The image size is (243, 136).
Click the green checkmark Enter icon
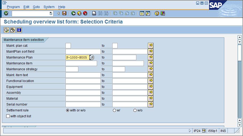click(x=6, y=13)
